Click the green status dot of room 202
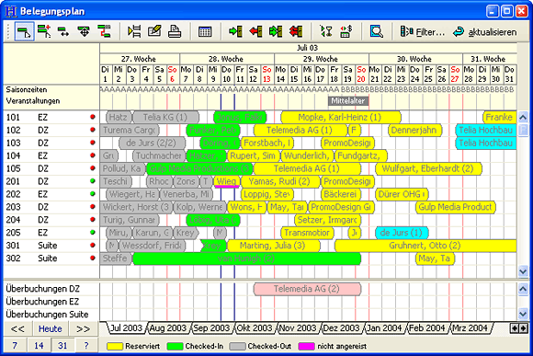Viewport: 533px width, 356px height. pyautogui.click(x=93, y=194)
